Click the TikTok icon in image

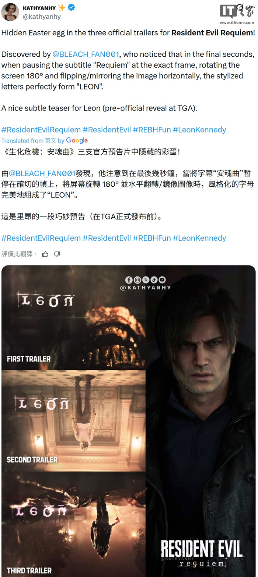(154, 280)
